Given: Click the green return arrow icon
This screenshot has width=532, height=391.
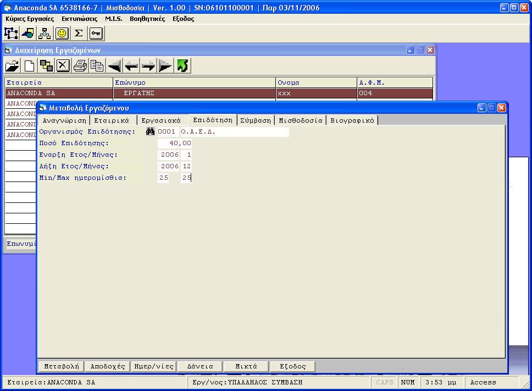Looking at the screenshot, I should [182, 65].
